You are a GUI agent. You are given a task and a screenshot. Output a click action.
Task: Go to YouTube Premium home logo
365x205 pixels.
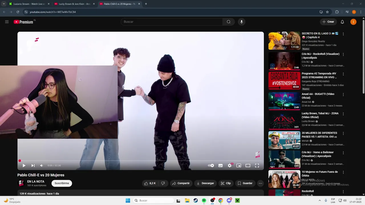click(24, 22)
